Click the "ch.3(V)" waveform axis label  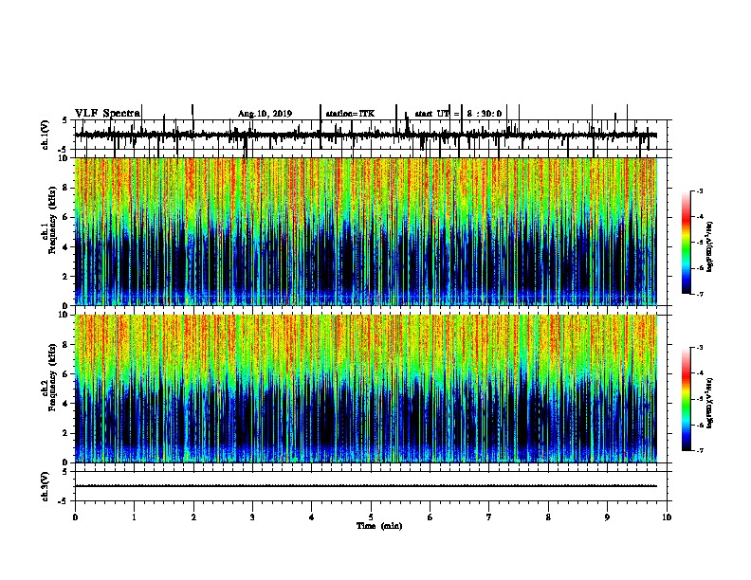pyautogui.click(x=46, y=486)
